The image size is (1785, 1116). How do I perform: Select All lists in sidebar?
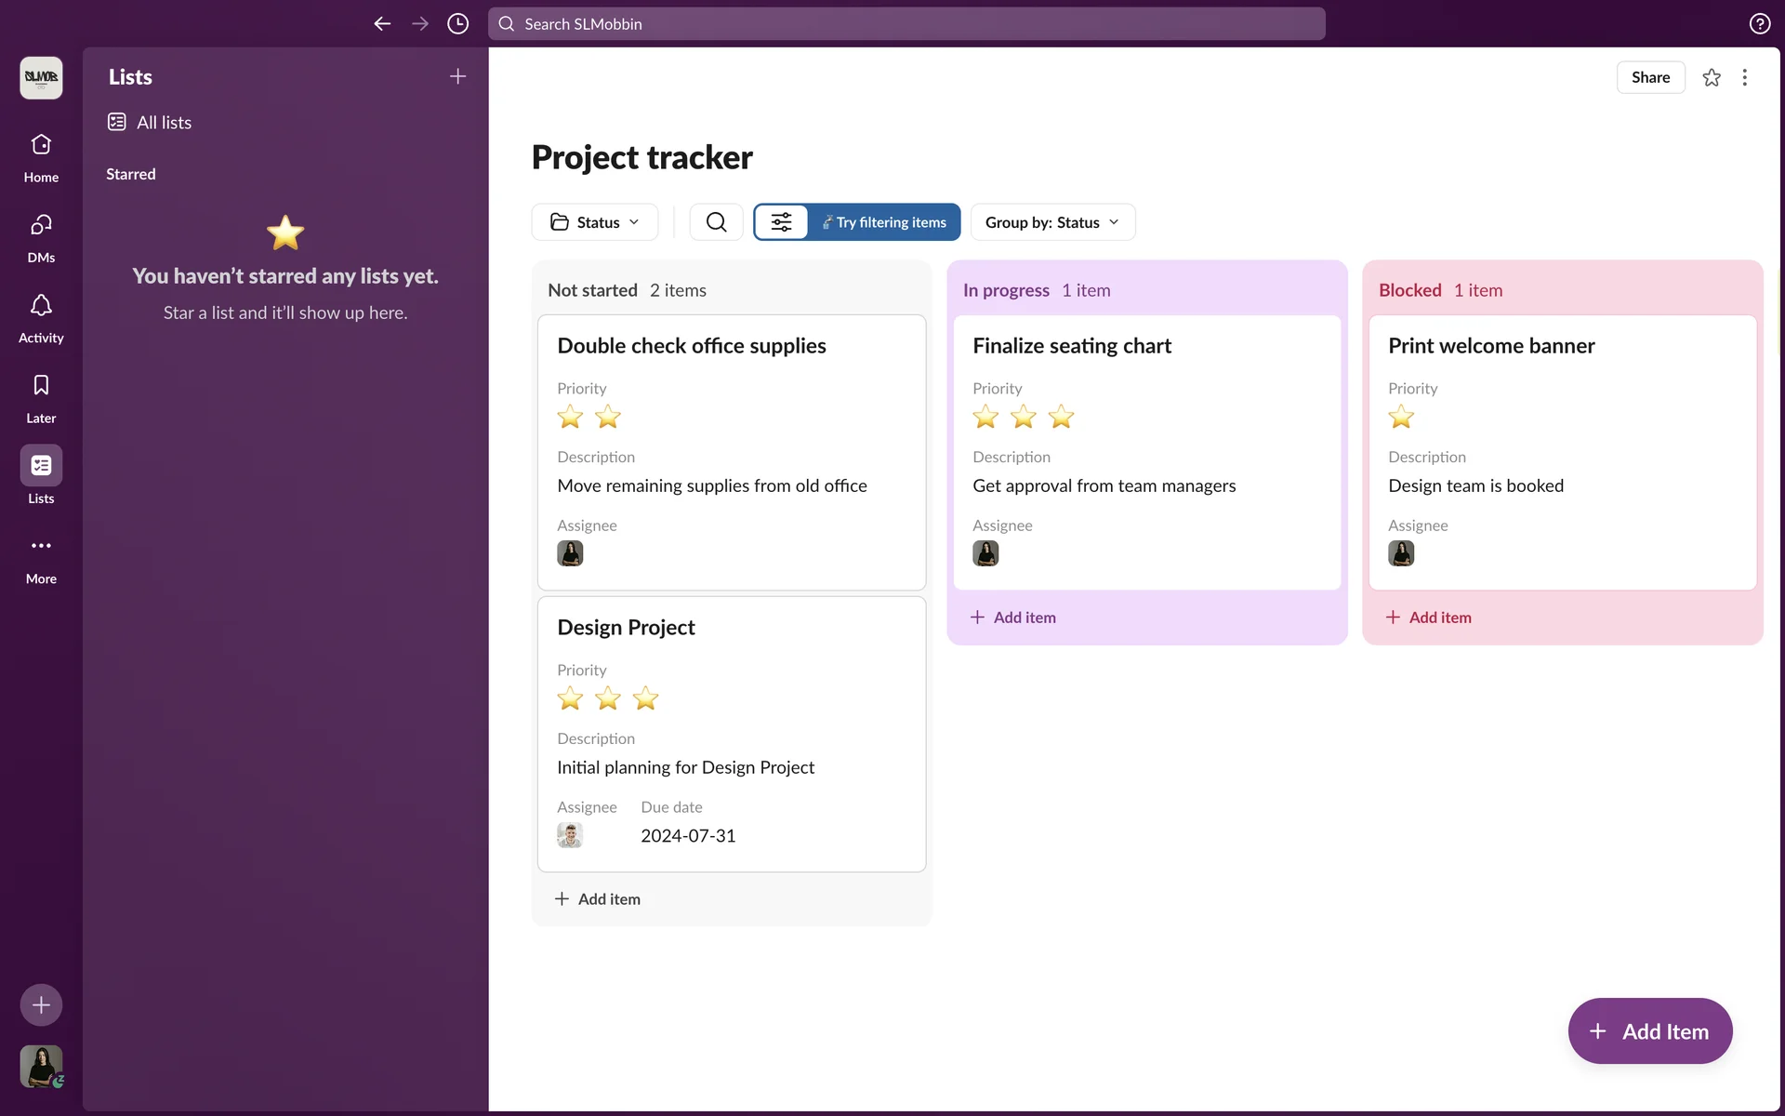click(x=164, y=123)
